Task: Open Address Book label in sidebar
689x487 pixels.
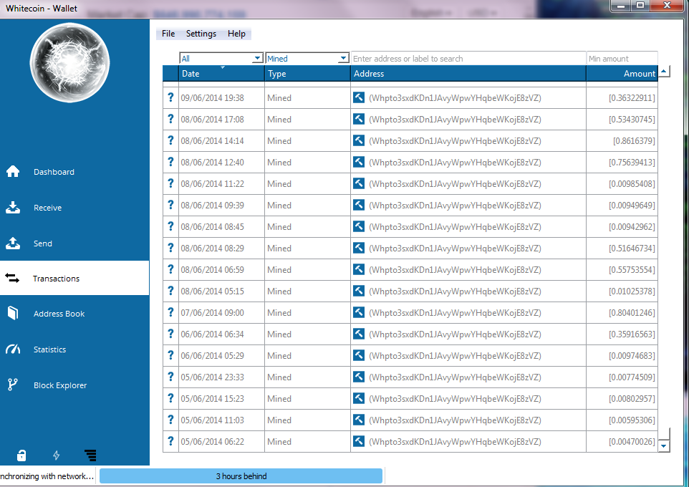Action: pyautogui.click(x=59, y=314)
